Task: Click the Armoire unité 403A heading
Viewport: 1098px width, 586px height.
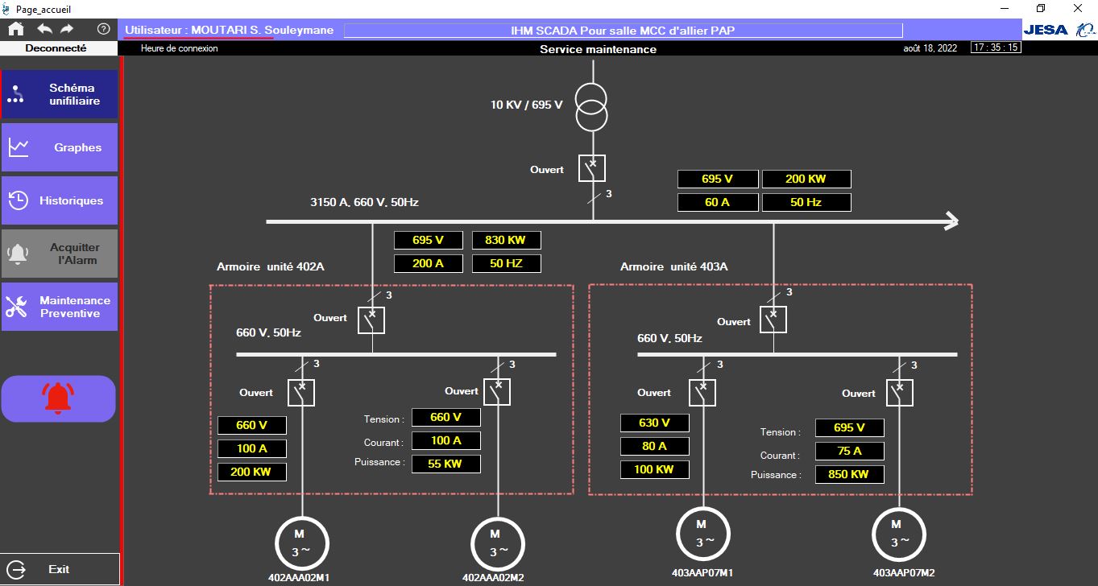Action: click(x=674, y=266)
